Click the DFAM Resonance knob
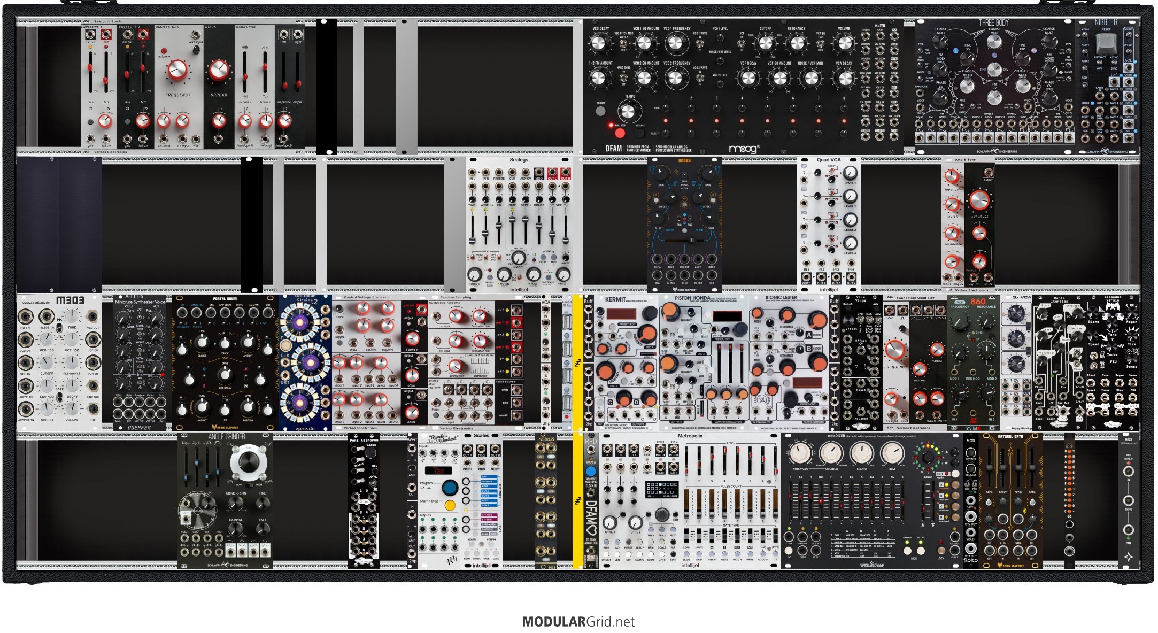 797,43
